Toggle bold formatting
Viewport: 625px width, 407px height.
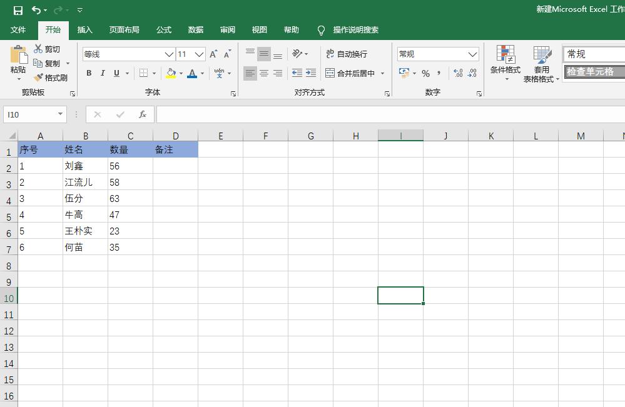[88, 73]
